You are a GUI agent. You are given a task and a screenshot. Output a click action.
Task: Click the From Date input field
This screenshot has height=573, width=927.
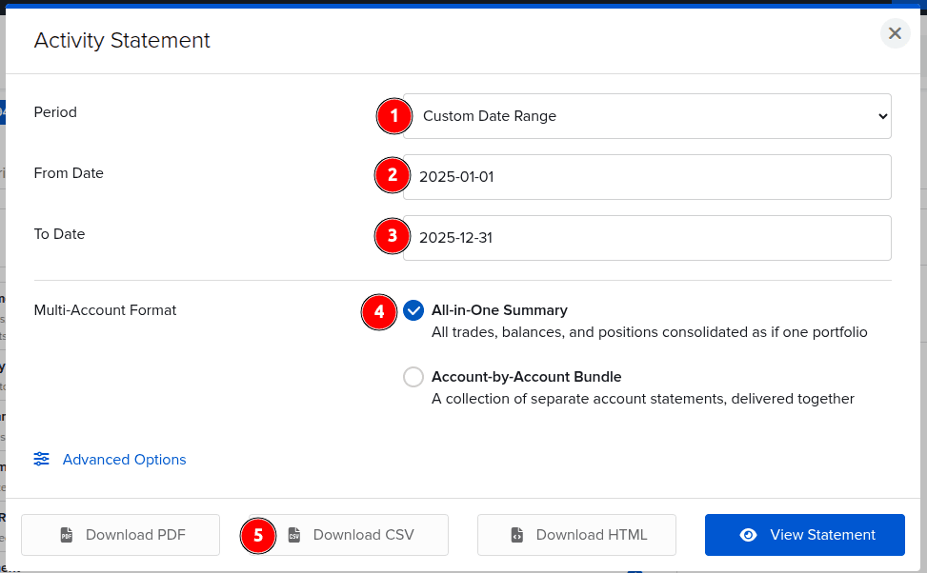click(x=648, y=176)
